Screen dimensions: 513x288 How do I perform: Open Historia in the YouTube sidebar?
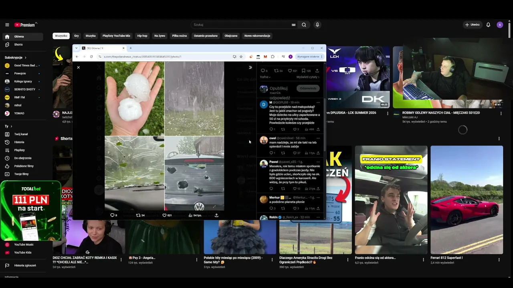point(22,142)
